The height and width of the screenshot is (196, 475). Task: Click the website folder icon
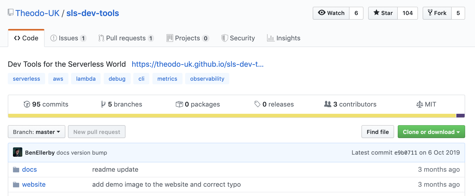pos(16,185)
